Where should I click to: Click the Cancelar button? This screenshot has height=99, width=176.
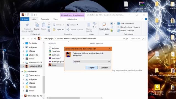coord(104,68)
